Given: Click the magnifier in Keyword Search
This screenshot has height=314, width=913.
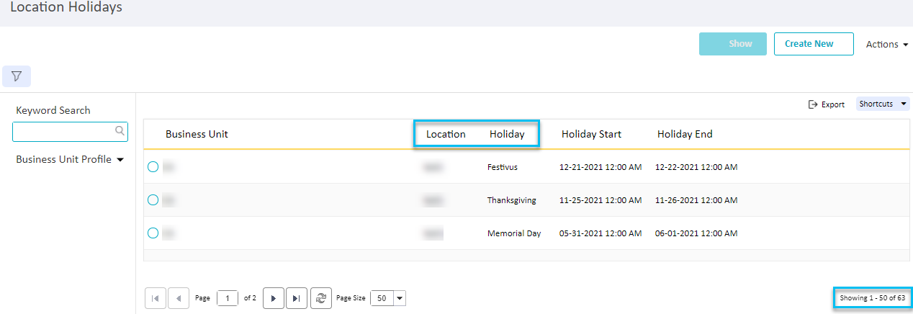Looking at the screenshot, I should point(120,131).
